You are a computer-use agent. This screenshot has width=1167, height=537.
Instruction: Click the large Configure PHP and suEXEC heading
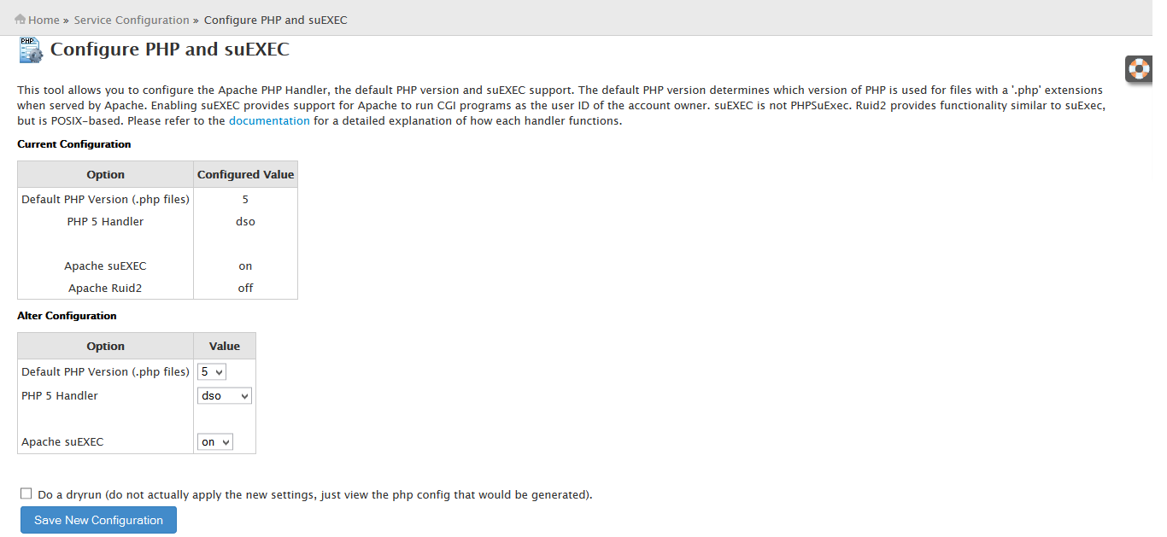click(x=170, y=50)
